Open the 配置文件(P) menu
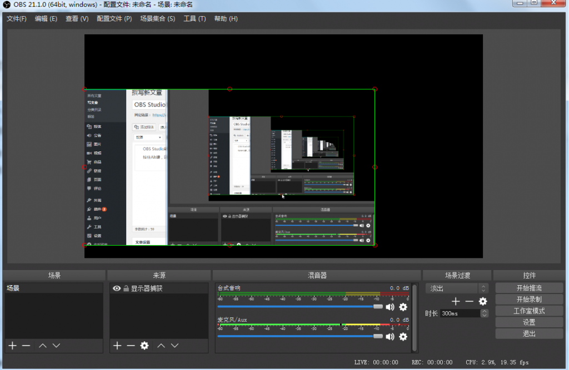 click(x=114, y=19)
